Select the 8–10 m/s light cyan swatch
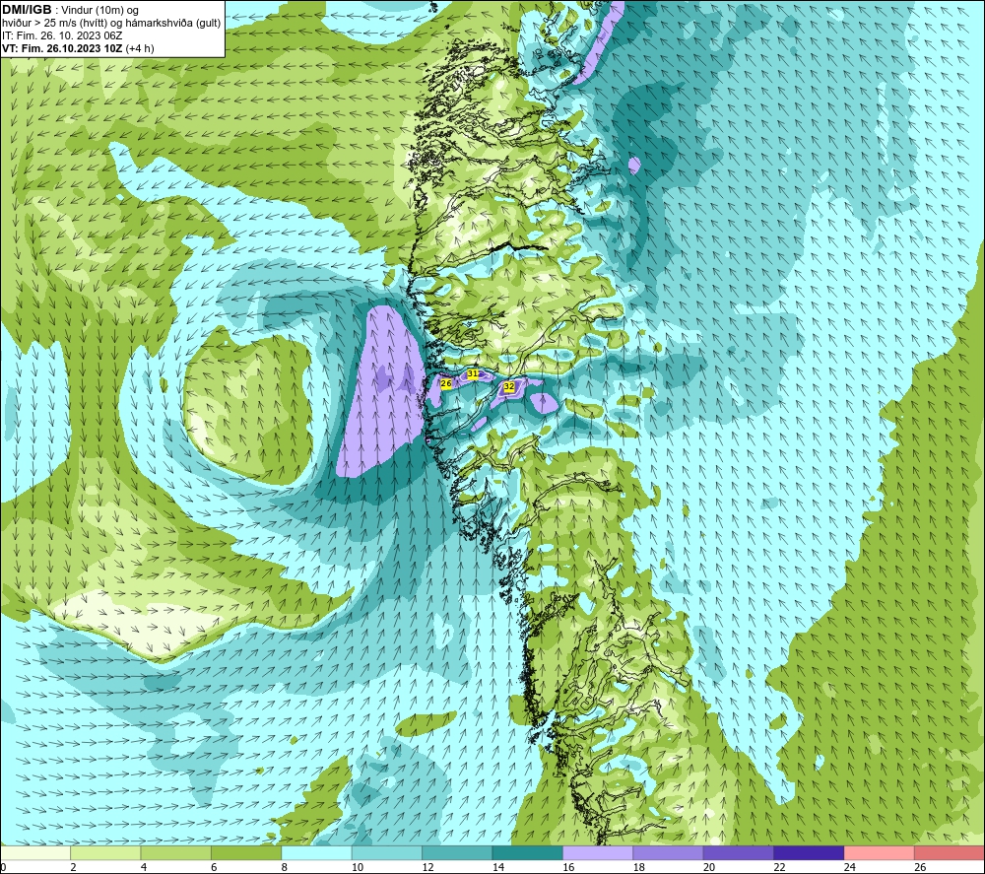This screenshot has width=985, height=874. point(316,852)
